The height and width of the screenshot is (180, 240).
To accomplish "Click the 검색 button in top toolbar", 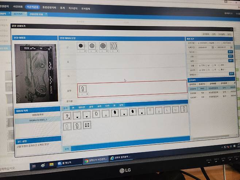I will click(x=214, y=34).
